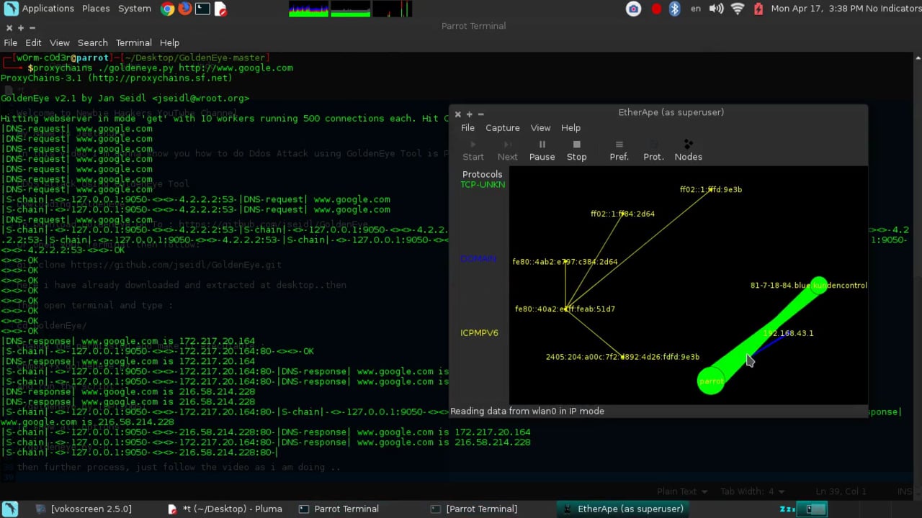The width and height of the screenshot is (922, 518).
Task: Click the Parrot logo beside Applications
Action: pos(11,9)
